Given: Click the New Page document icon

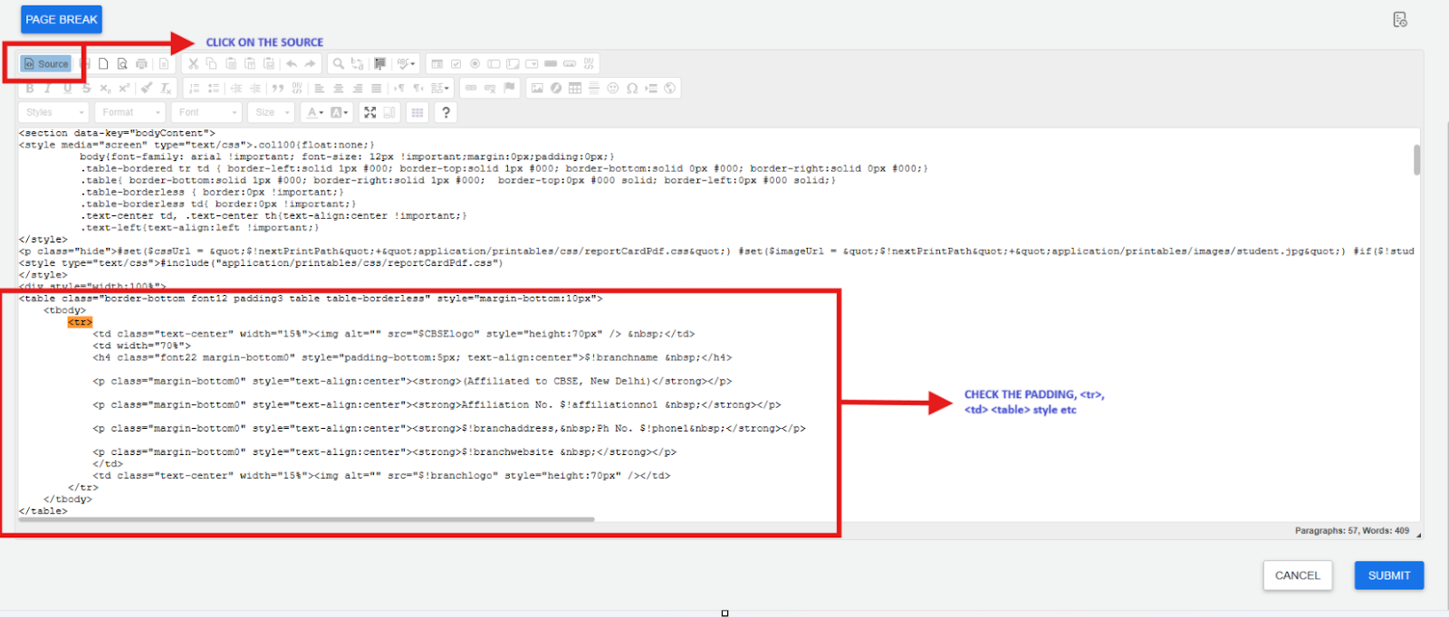Looking at the screenshot, I should pyautogui.click(x=103, y=64).
